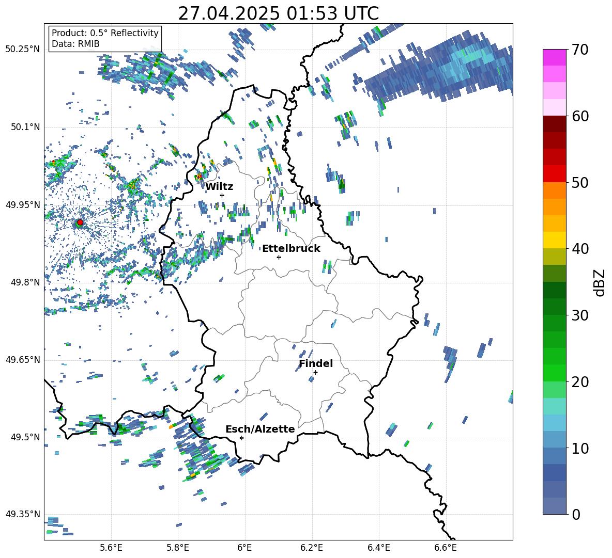Click the 6.4°E longitude label
The image size is (612, 558).
click(378, 548)
